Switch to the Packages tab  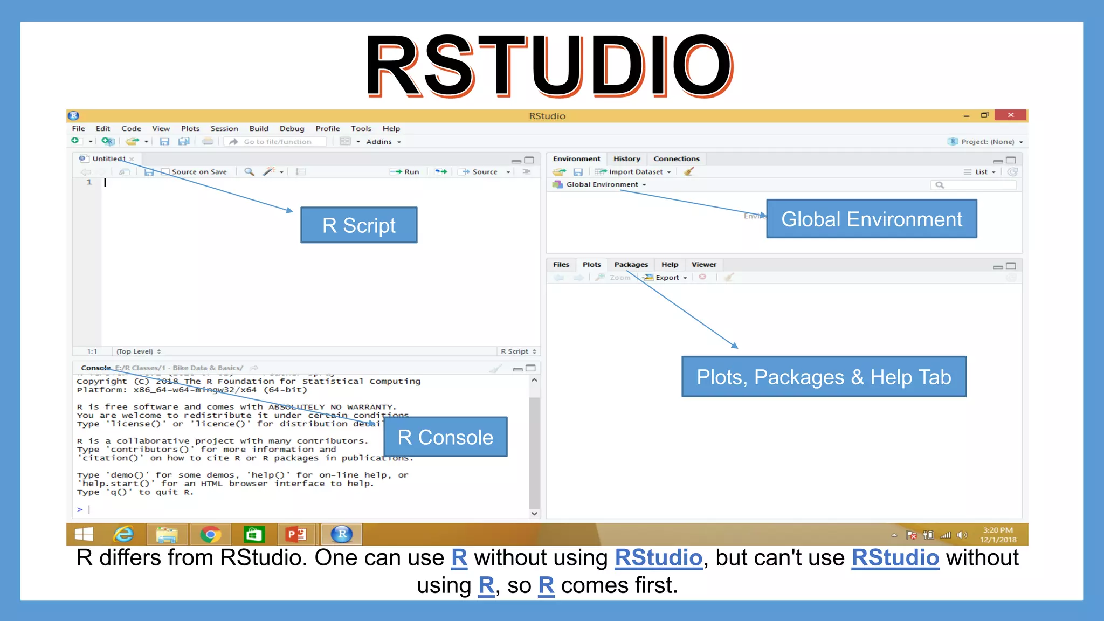pyautogui.click(x=631, y=264)
